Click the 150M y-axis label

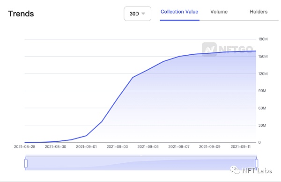[x=263, y=57]
